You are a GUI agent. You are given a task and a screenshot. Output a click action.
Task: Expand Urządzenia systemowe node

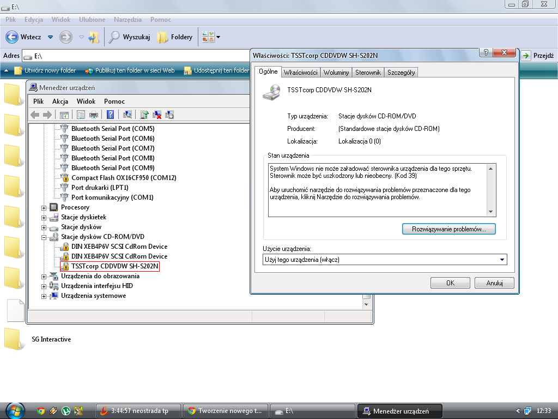click(44, 296)
